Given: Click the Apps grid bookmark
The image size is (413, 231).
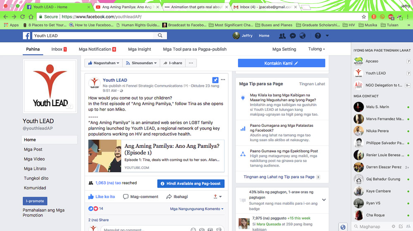Looking at the screenshot, I should click(11, 25).
